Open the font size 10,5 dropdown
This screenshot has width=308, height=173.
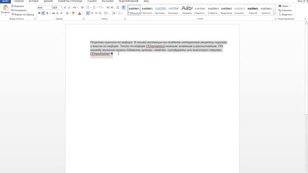pos(62,8)
